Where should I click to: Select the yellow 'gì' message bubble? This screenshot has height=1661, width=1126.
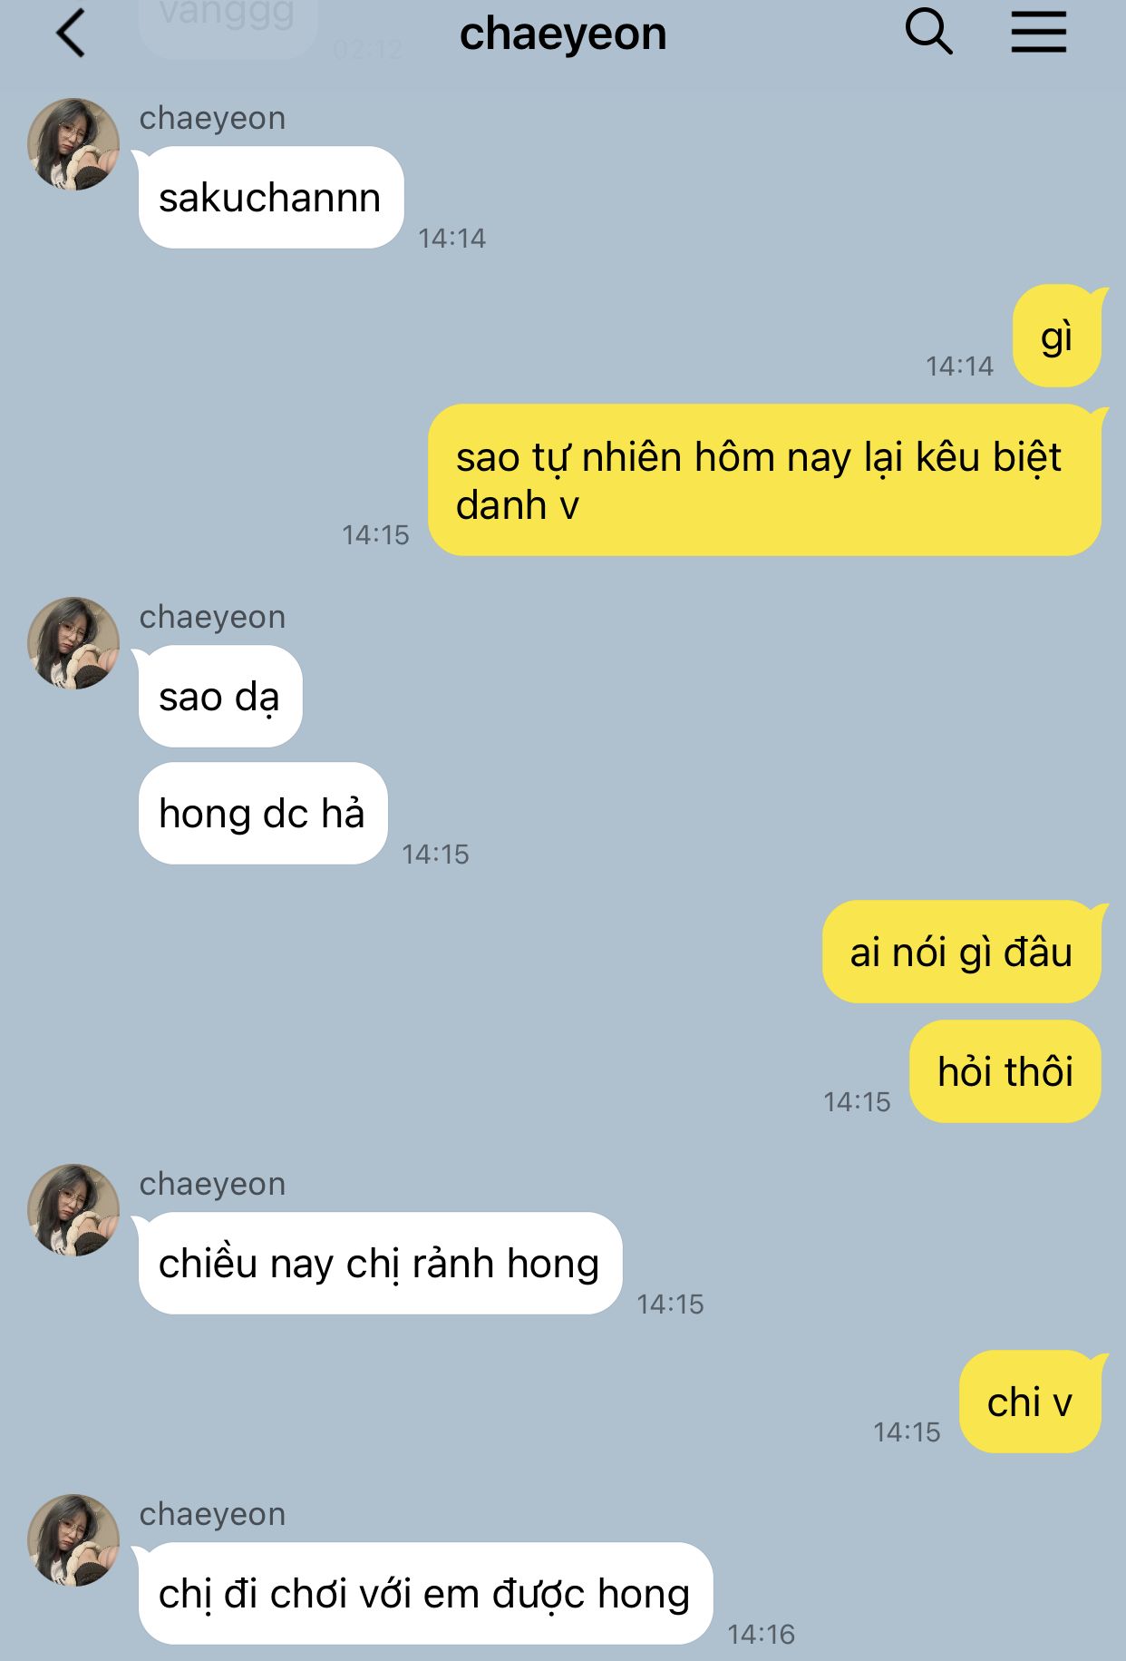[1056, 337]
